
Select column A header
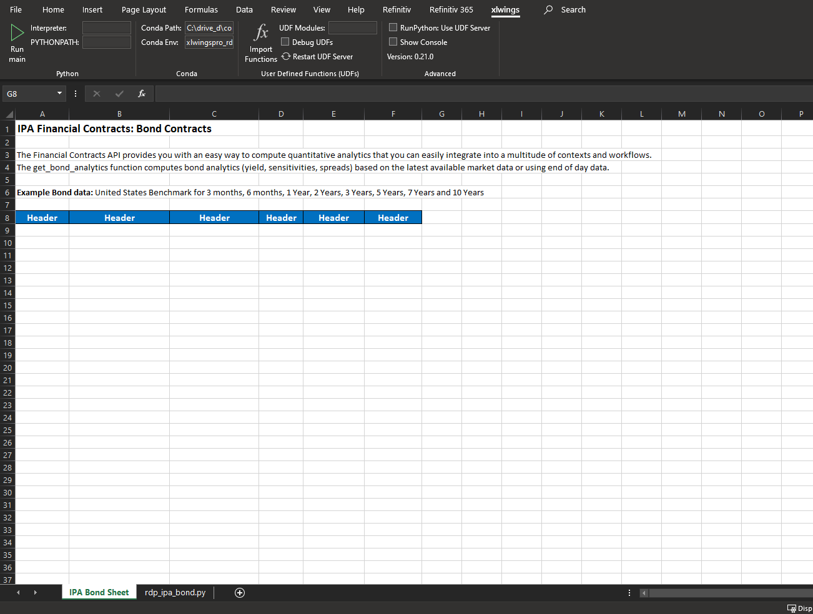tap(42, 114)
